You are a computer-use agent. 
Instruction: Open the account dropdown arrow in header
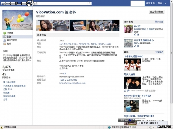coord(166,3)
